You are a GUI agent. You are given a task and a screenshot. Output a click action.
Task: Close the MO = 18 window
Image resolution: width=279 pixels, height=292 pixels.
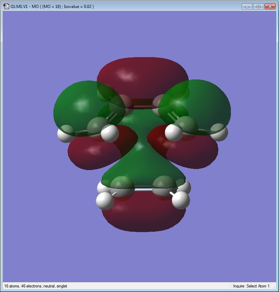270,6
